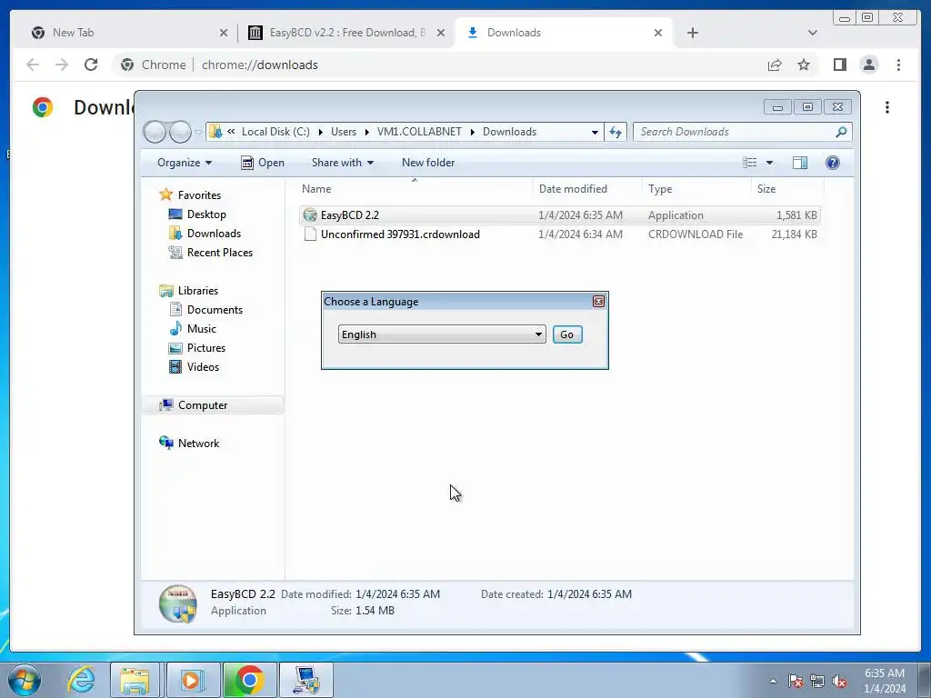This screenshot has width=931, height=698.
Task: Reload the Chrome page
Action: pyautogui.click(x=91, y=65)
